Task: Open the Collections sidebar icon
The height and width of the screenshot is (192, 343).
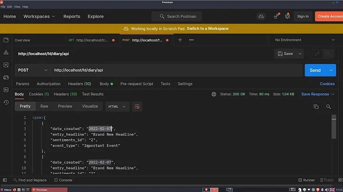Action: click(x=6, y=40)
